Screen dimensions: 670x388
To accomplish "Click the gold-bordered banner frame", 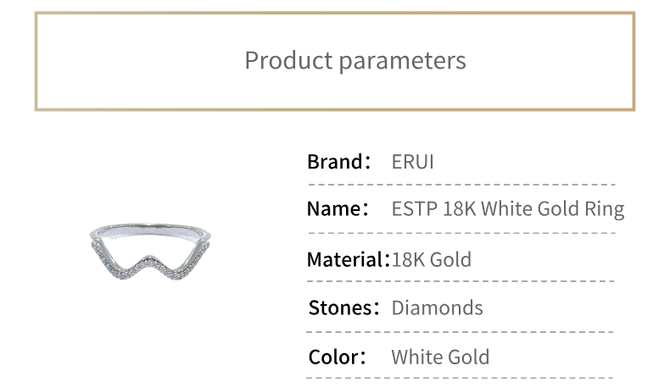I will point(335,62).
